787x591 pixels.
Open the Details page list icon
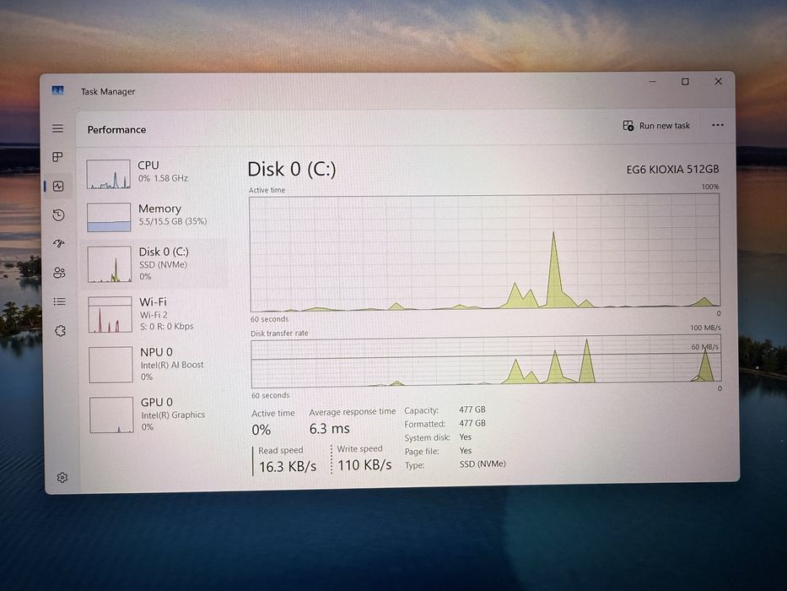click(x=59, y=301)
